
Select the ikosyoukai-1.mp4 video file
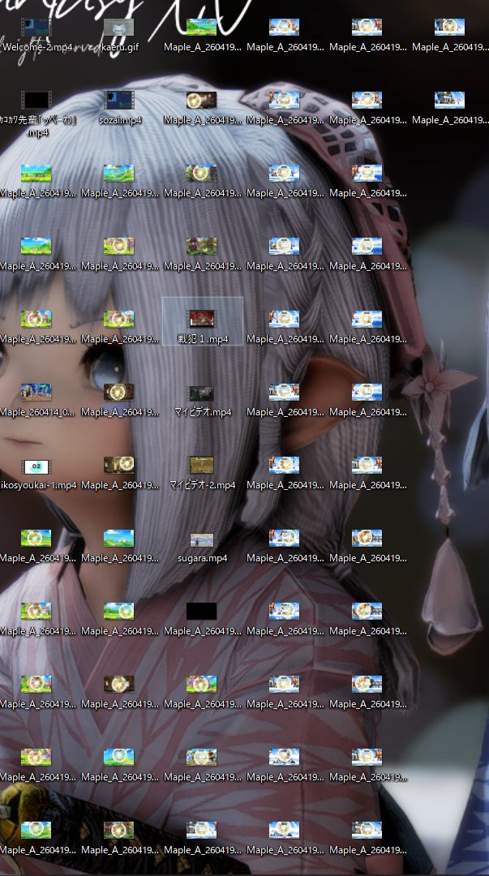(36, 474)
